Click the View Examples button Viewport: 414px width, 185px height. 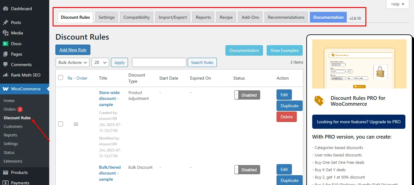click(285, 50)
